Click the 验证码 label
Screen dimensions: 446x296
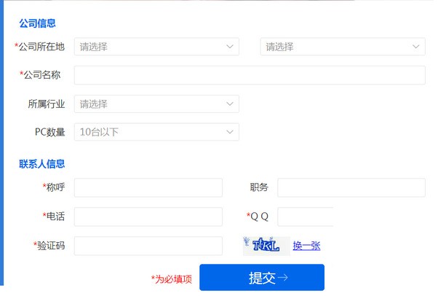(49, 246)
